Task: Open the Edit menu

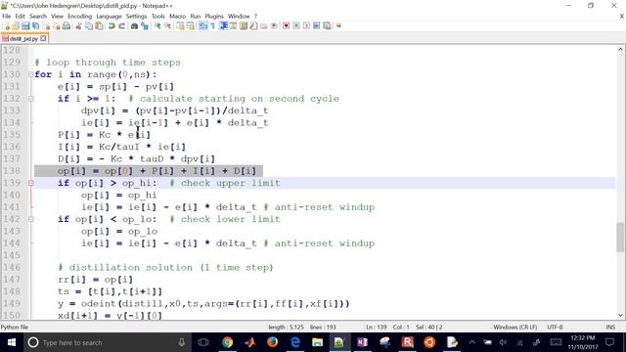Action: (x=20, y=17)
